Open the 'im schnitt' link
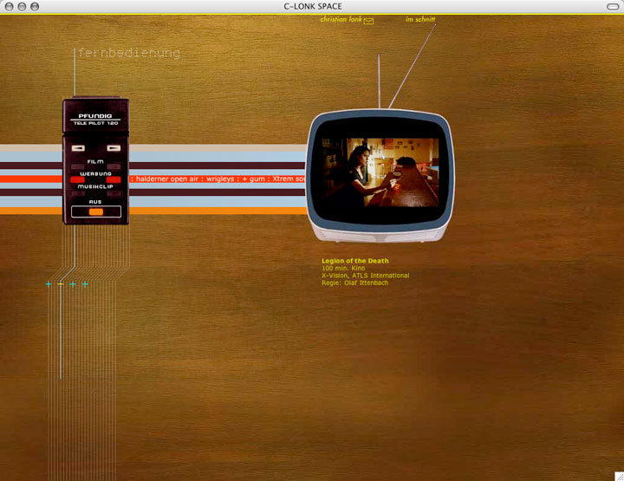The width and height of the screenshot is (624, 481). (x=419, y=19)
